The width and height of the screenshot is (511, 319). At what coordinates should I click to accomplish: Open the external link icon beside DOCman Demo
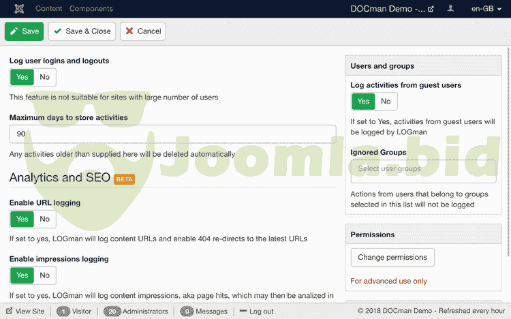[431, 9]
